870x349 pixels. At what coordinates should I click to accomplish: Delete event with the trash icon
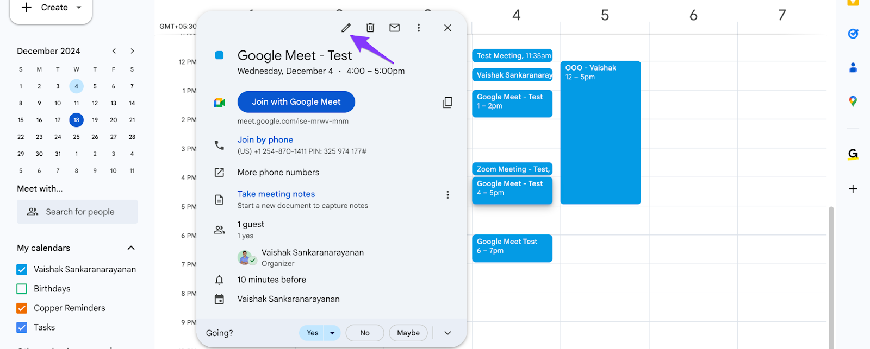(x=370, y=28)
